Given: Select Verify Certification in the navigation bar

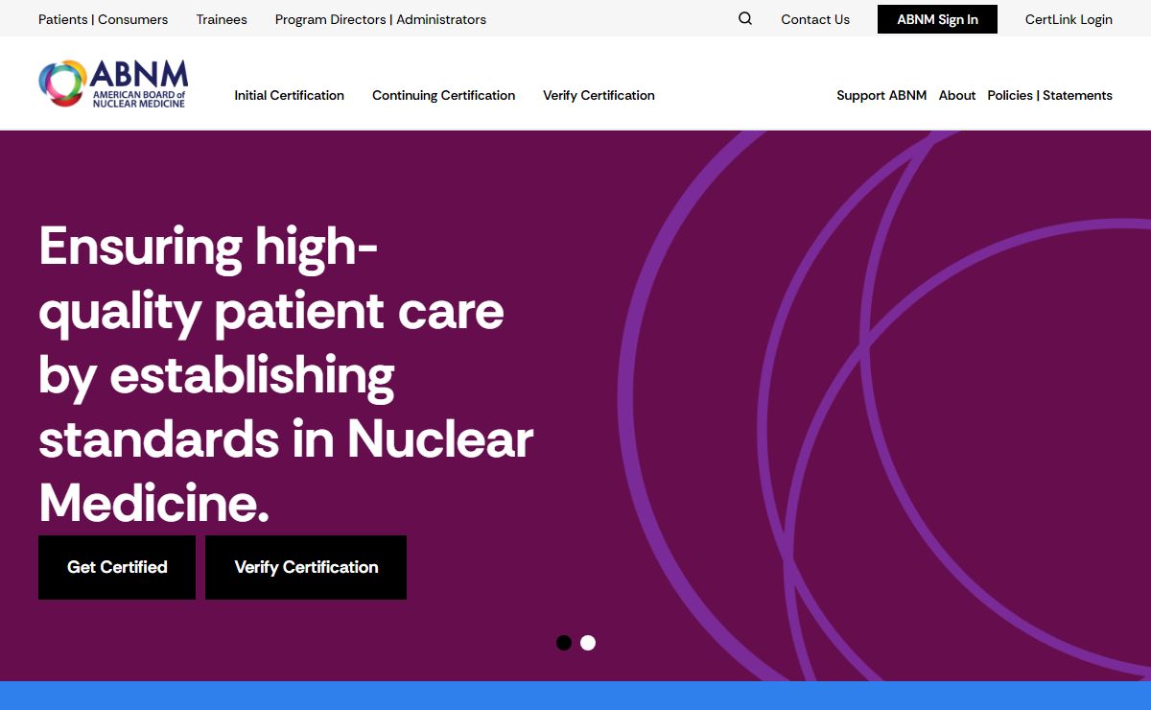Looking at the screenshot, I should pos(599,95).
